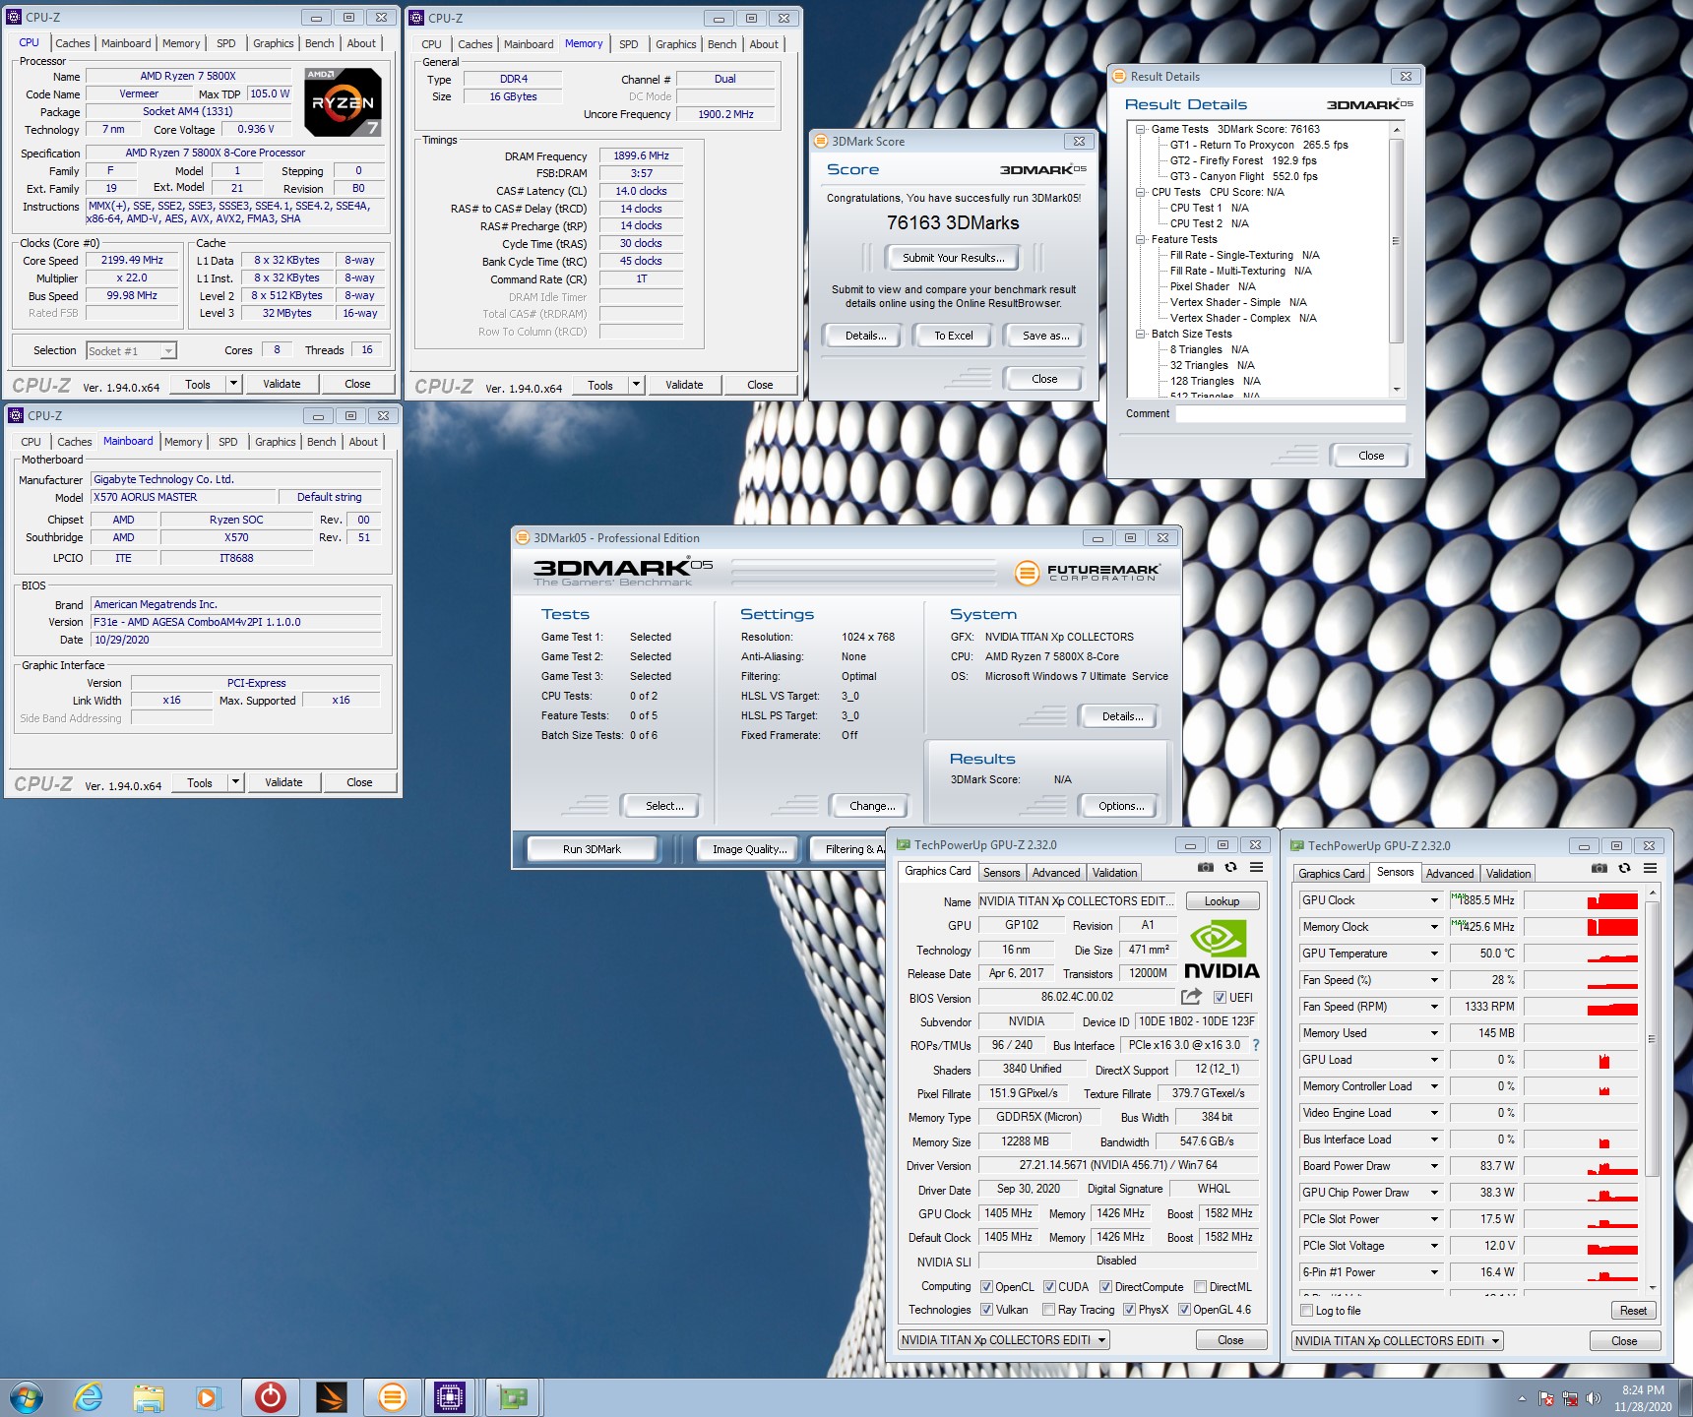Image resolution: width=1693 pixels, height=1417 pixels.
Task: Click the Futuremark logo in the 3DMark05 window
Action: (x=1088, y=573)
